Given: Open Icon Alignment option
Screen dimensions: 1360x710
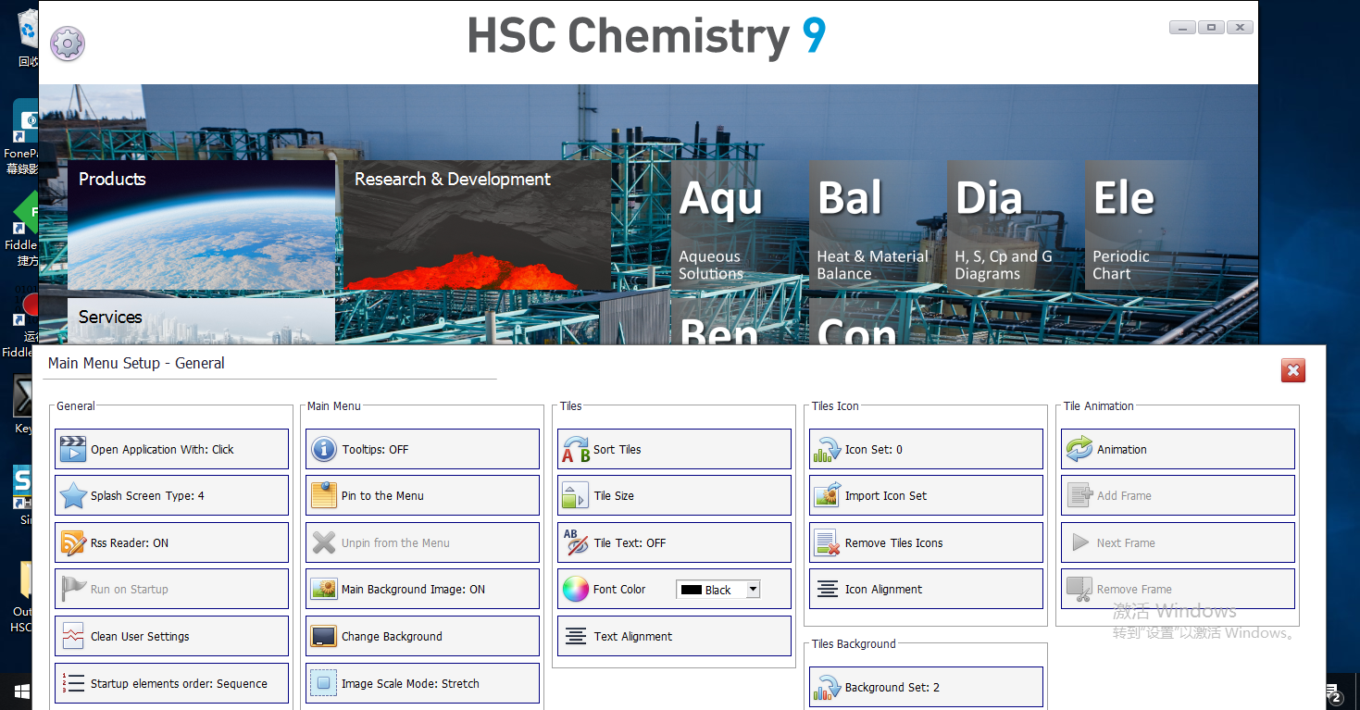Looking at the screenshot, I should click(x=926, y=589).
